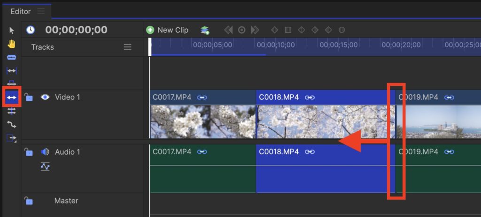Screen dimensions: 481x217
Task: Click the ruler at 00;00;10;00
Action: coord(276,45)
